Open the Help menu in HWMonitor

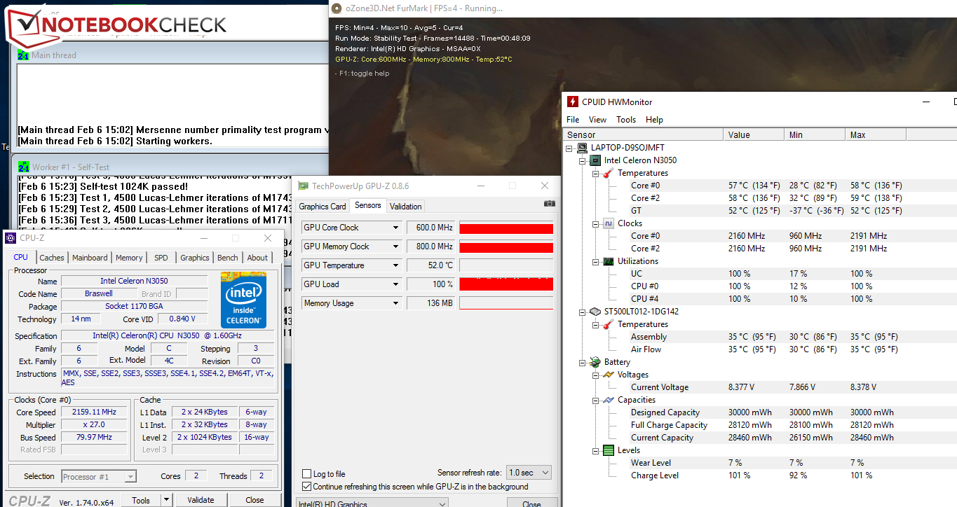point(654,120)
